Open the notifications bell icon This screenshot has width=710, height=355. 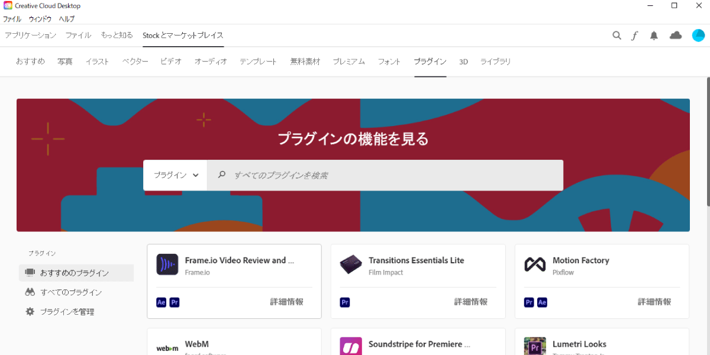[x=654, y=35]
